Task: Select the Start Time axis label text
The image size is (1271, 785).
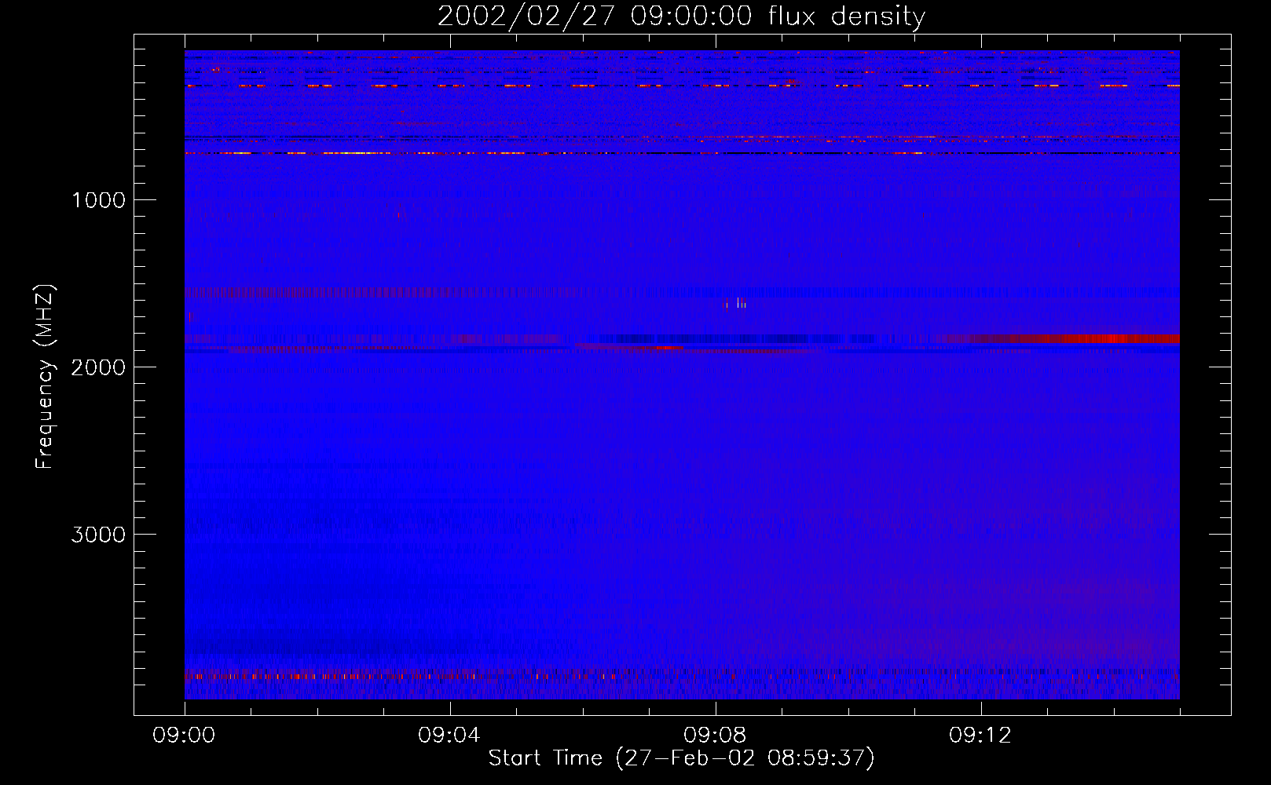Action: 681,758
